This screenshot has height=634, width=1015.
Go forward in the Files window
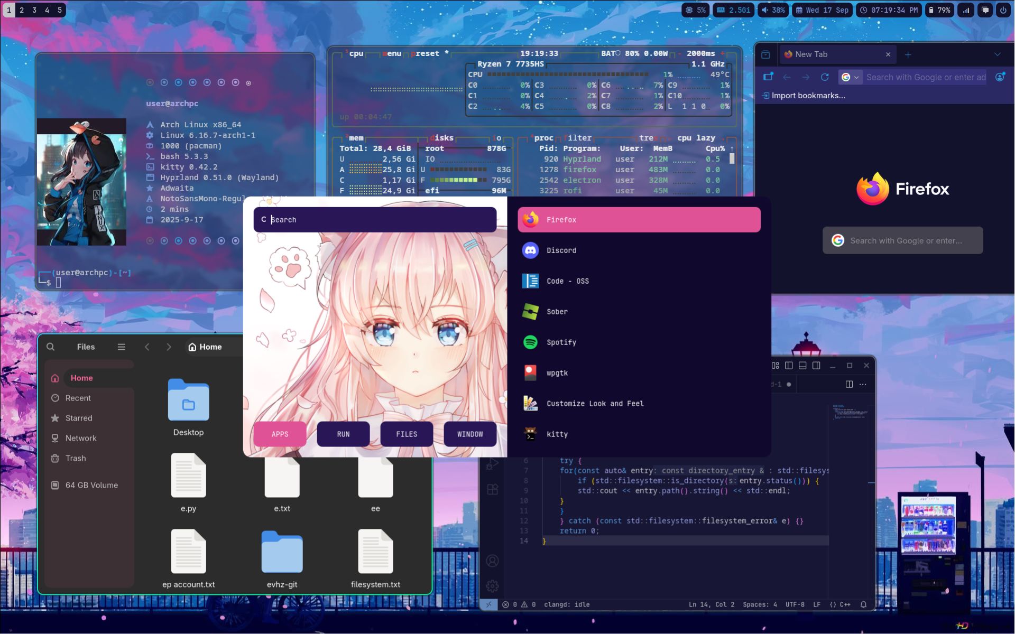tap(169, 347)
